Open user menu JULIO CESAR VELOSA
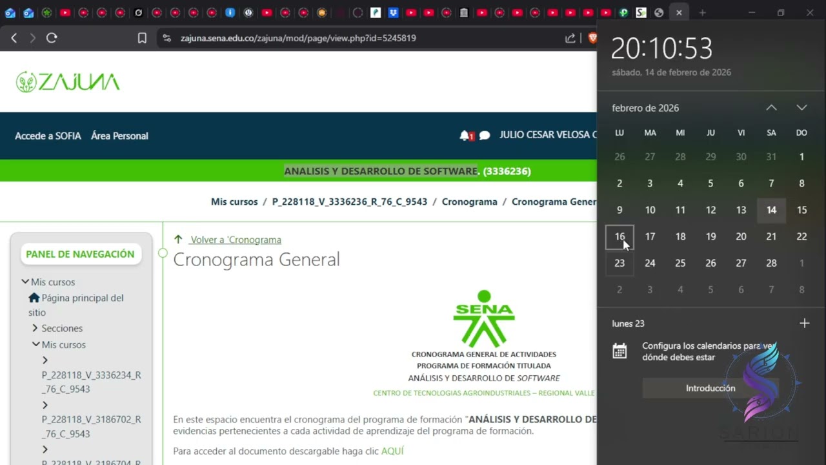Screen dimensions: 826x465 [x=548, y=135]
